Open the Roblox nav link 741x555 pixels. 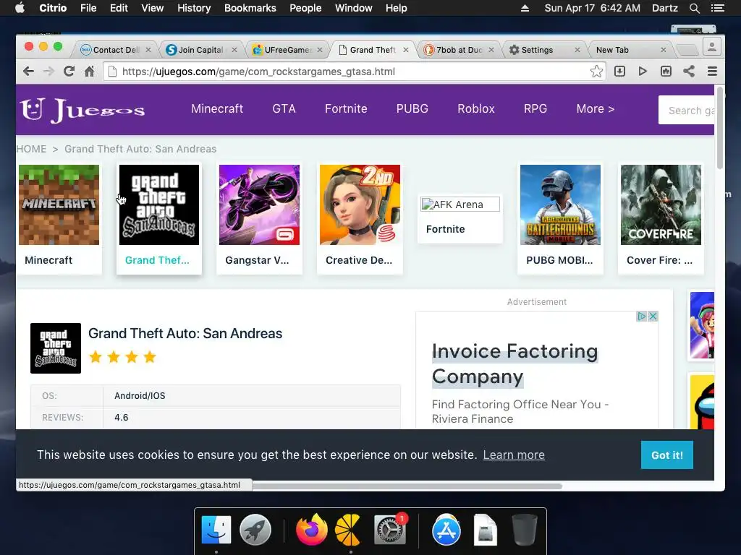[x=476, y=108]
